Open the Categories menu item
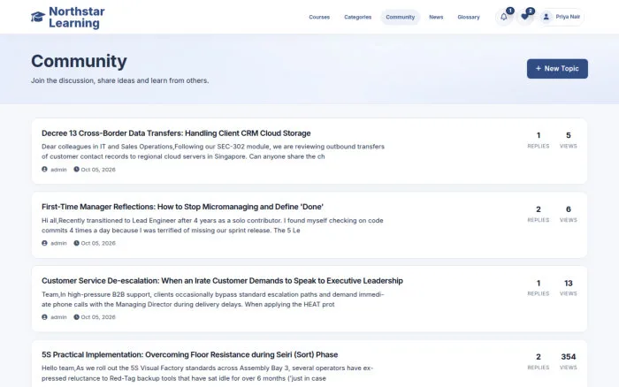The image size is (619, 387). pos(357,17)
